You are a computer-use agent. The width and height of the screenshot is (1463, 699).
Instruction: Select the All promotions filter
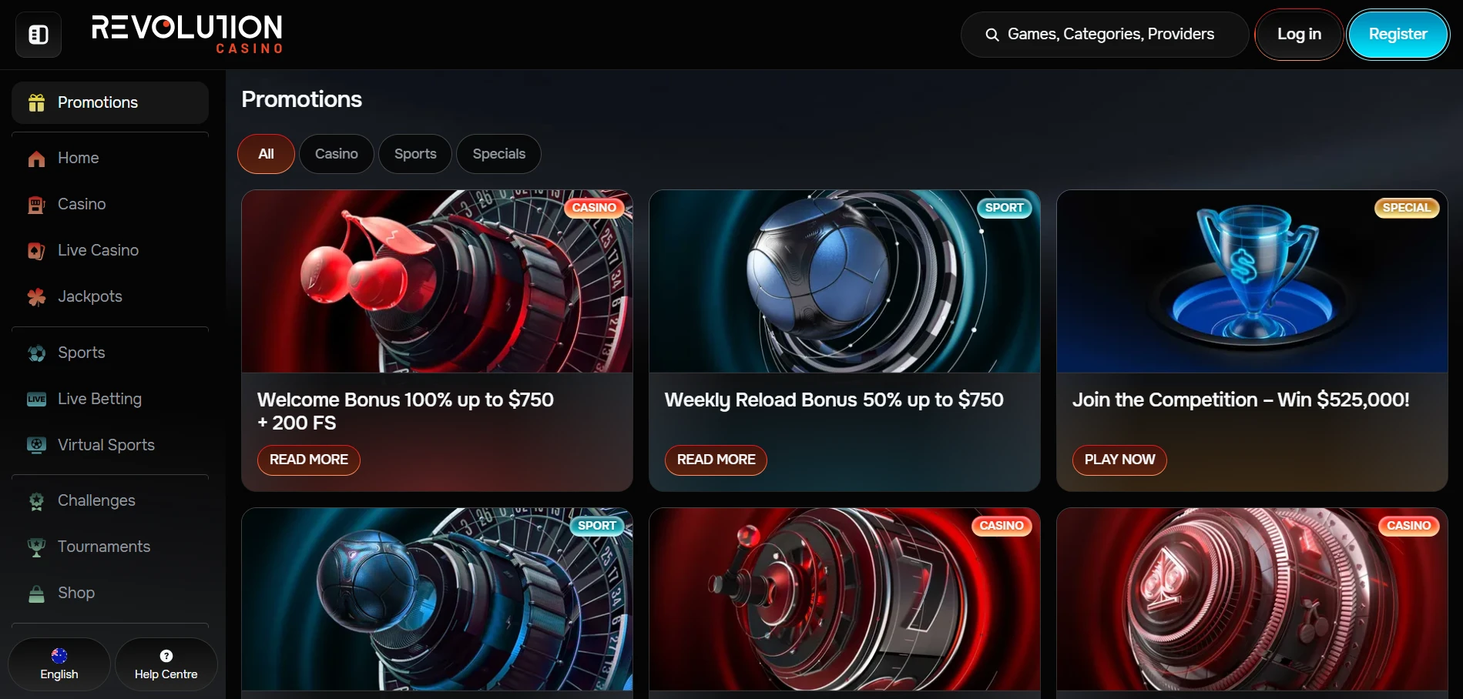(266, 154)
